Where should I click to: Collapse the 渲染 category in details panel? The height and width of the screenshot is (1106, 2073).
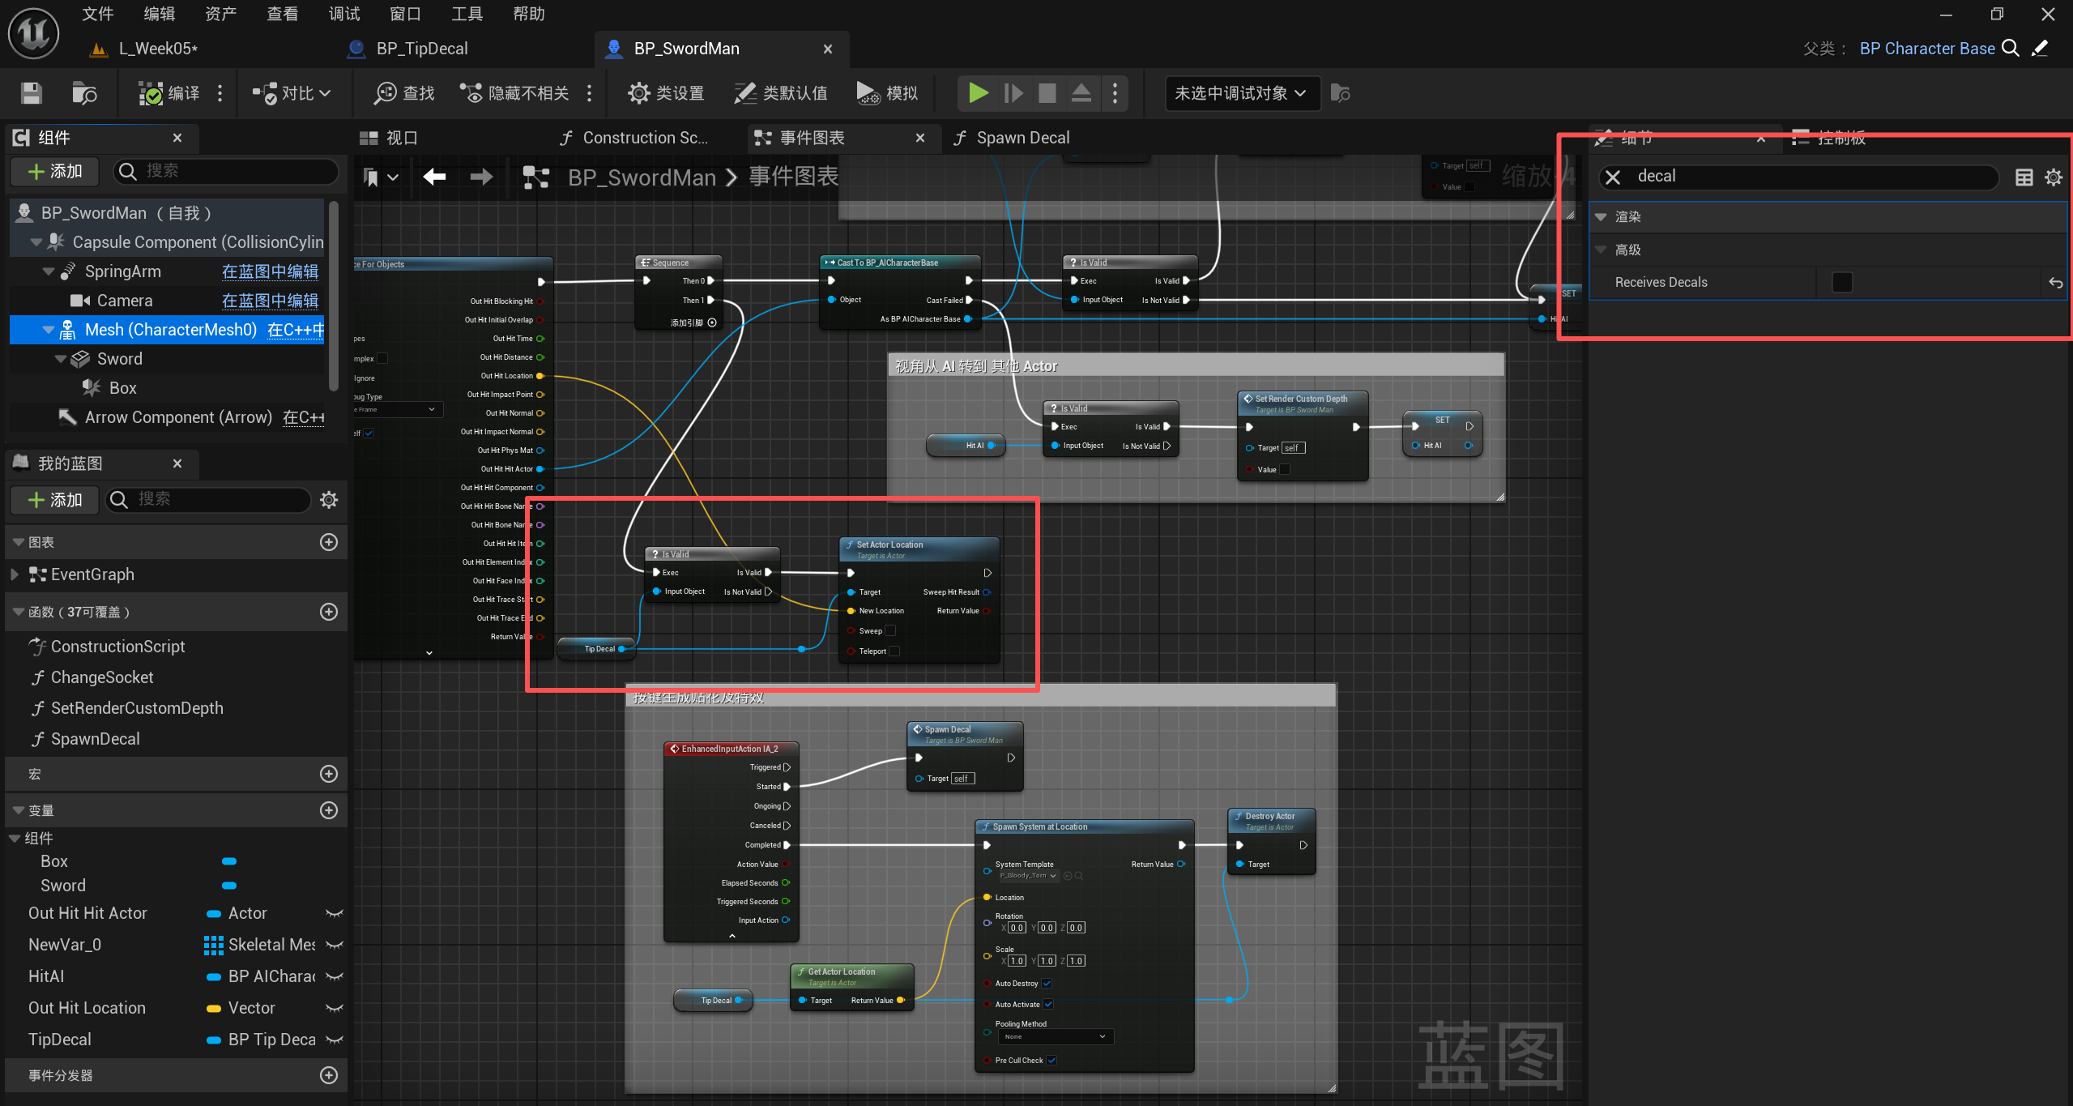pyautogui.click(x=1601, y=217)
